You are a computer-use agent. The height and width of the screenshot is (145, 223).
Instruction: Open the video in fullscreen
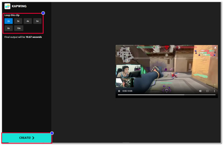click(207, 91)
